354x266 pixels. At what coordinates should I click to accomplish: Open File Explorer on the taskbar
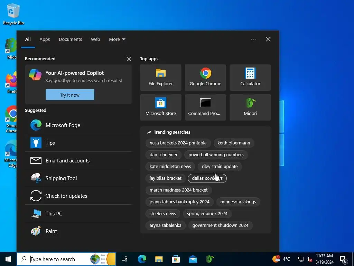coord(159,259)
